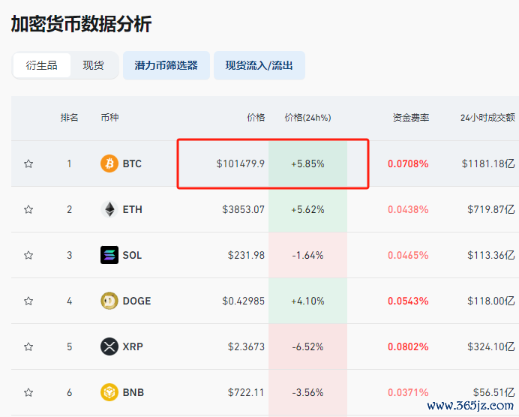
Task: Favorite ETH with its star icon
Action: 28,209
